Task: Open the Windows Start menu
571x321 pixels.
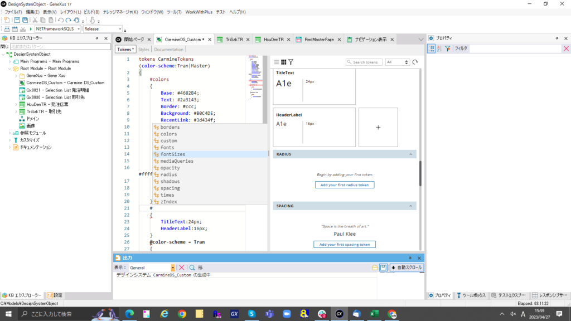Action: tap(8, 314)
